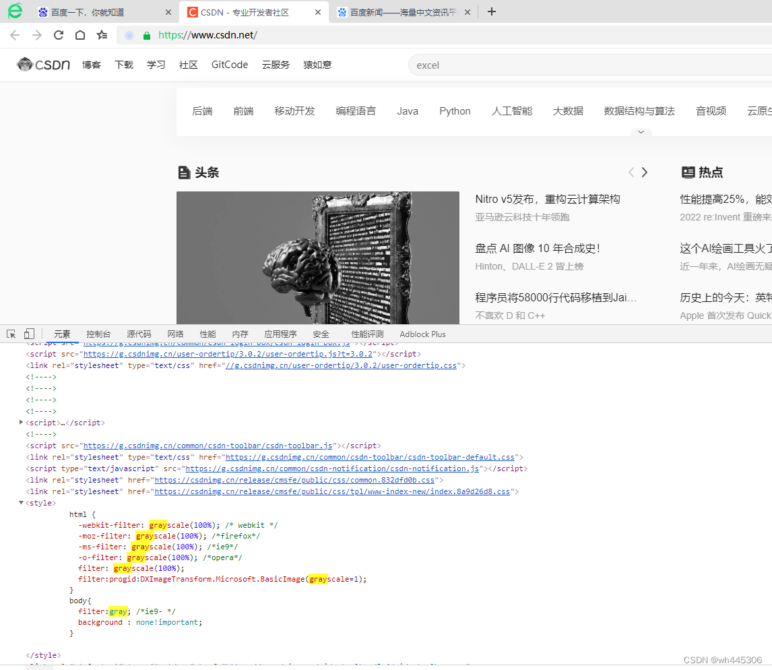Select the 音视频 category

pyautogui.click(x=711, y=111)
